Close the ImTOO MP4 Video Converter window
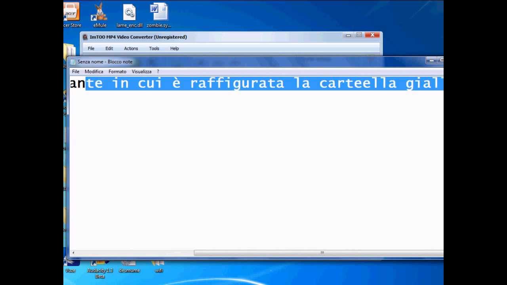Screen dimensions: 507x285 point(372,35)
